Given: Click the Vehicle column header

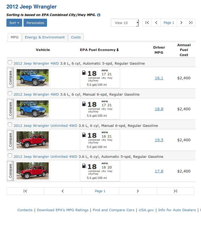Looking at the screenshot, I should (x=43, y=50).
